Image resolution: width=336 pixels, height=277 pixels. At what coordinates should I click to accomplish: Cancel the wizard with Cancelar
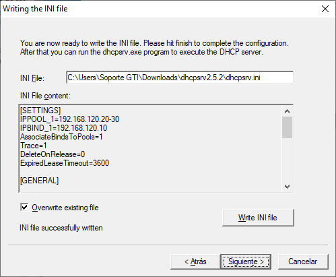303,261
